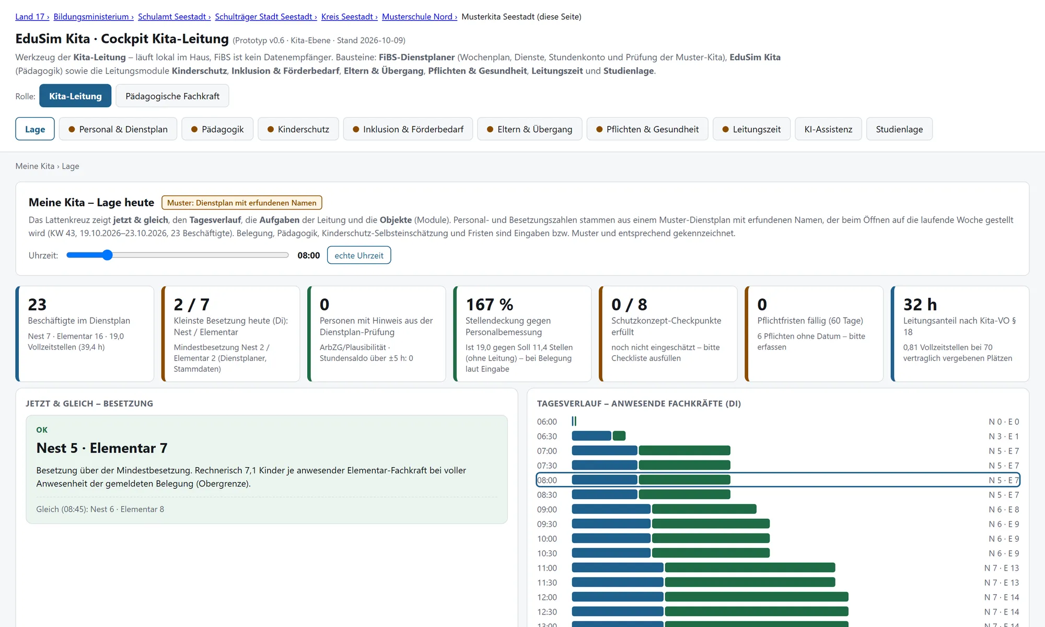The image size is (1045, 627).
Task: Select the Kita-Leitung role
Action: pos(75,96)
